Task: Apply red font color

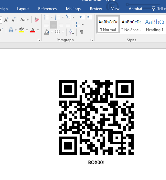Action: pyautogui.click(x=33, y=30)
